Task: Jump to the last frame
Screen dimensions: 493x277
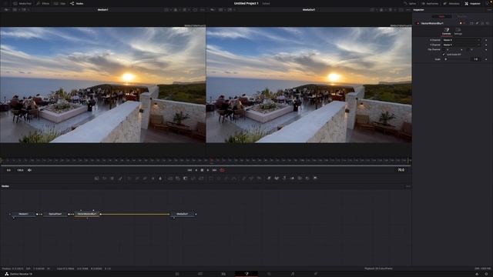Action: (x=214, y=170)
